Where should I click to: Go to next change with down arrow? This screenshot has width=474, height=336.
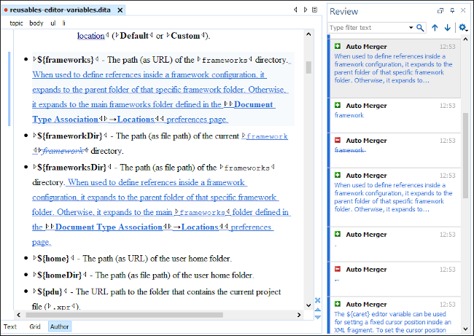click(x=447, y=28)
